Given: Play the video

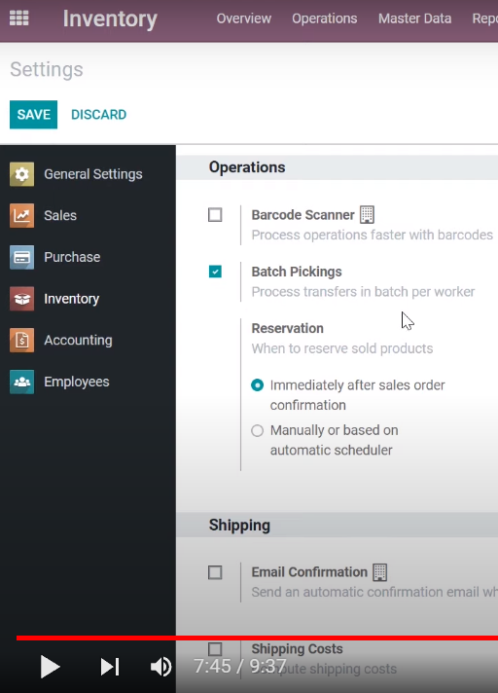Looking at the screenshot, I should (x=50, y=667).
